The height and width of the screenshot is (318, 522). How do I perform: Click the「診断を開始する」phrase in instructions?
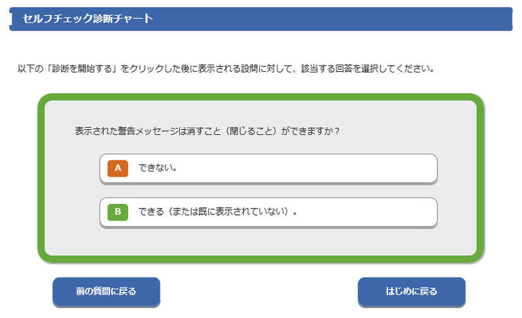(x=84, y=68)
